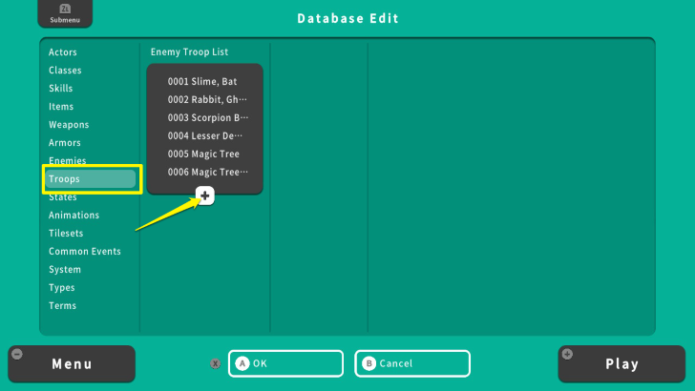
Task: Open the Submenu button at top
Action: [65, 14]
